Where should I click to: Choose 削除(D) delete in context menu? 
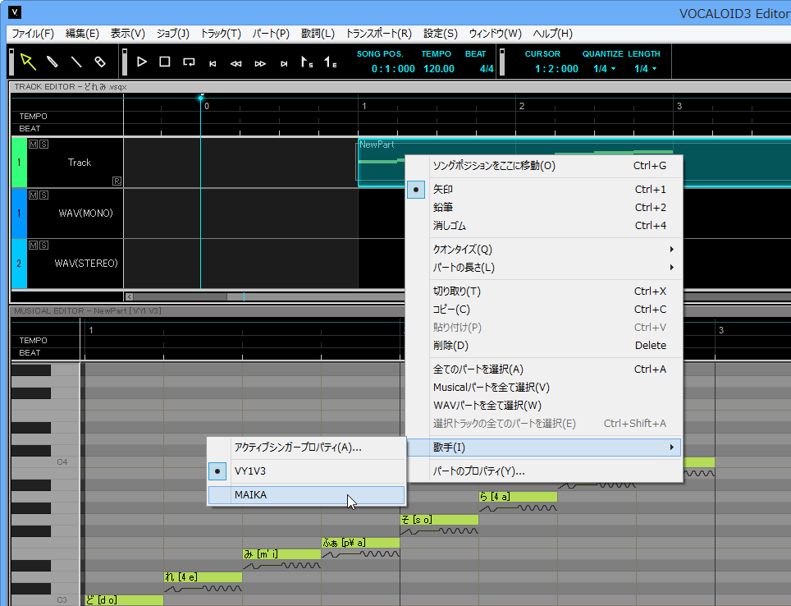(544, 346)
